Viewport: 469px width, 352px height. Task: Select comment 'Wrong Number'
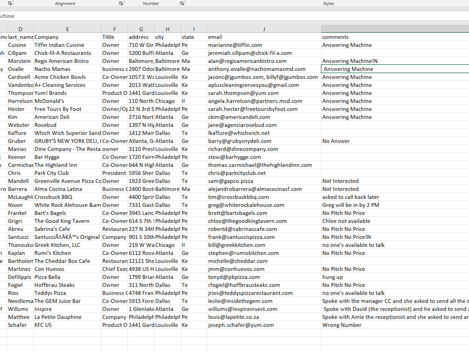pos(395,325)
